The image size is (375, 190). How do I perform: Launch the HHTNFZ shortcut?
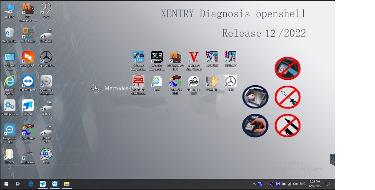point(230,59)
